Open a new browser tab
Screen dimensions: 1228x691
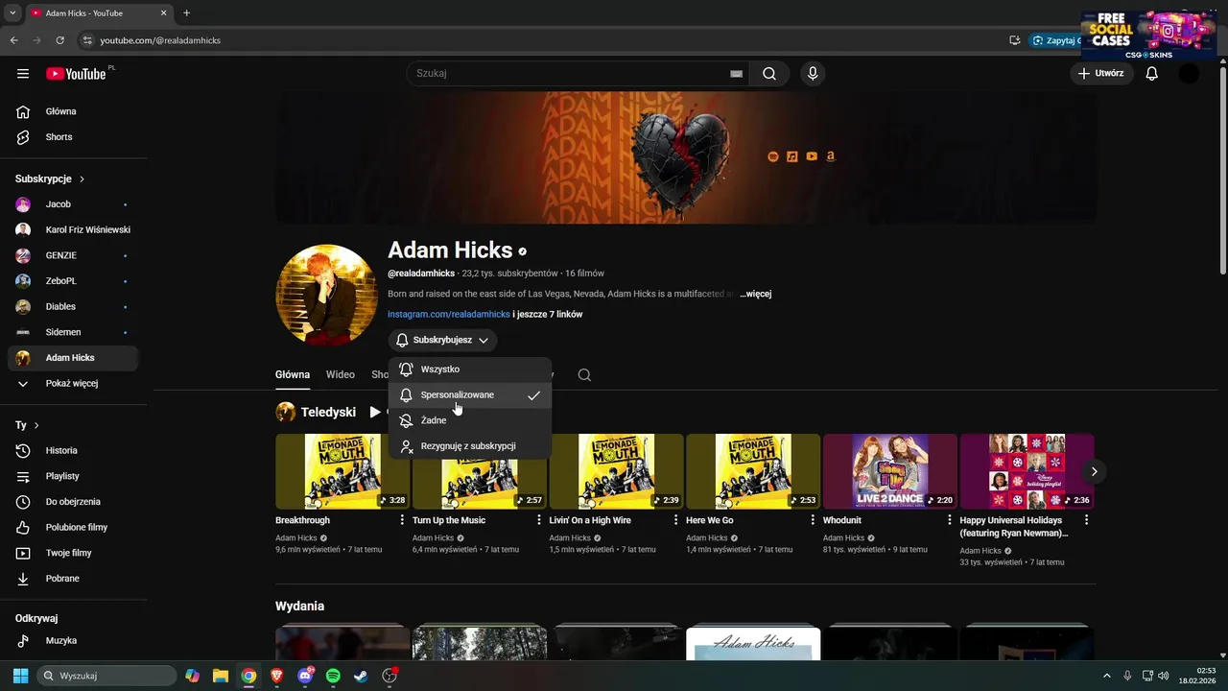click(x=186, y=13)
